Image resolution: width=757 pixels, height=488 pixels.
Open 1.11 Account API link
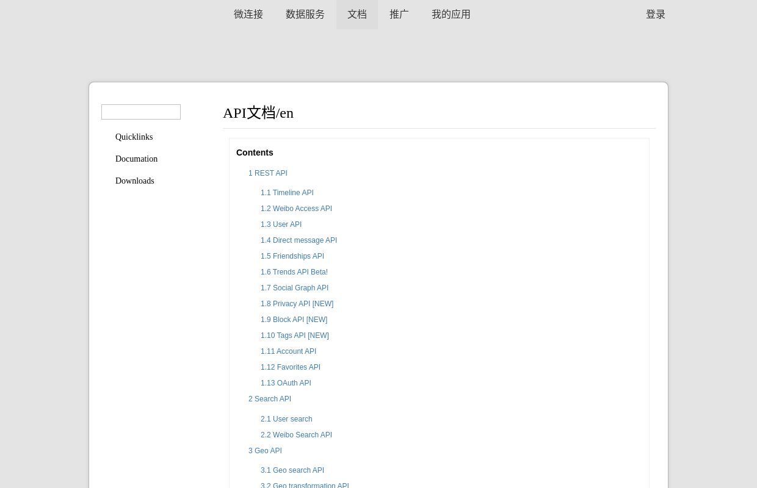pyautogui.click(x=288, y=351)
